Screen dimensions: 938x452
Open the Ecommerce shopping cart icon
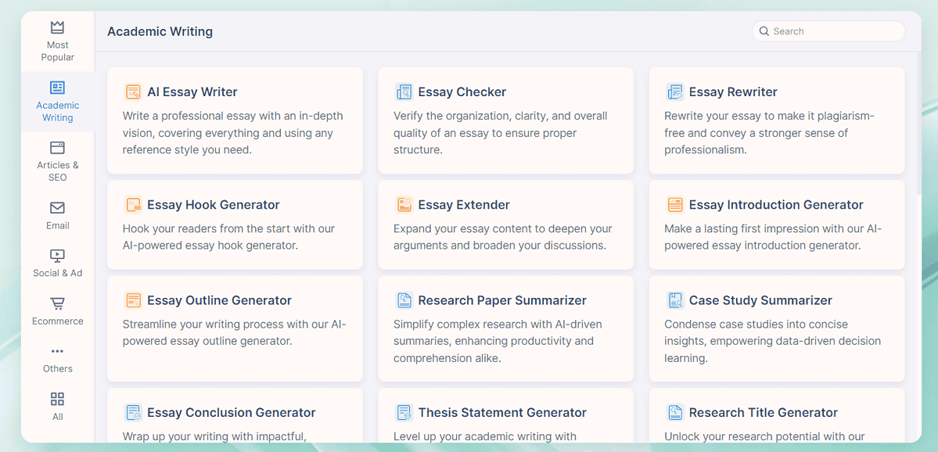pos(57,303)
